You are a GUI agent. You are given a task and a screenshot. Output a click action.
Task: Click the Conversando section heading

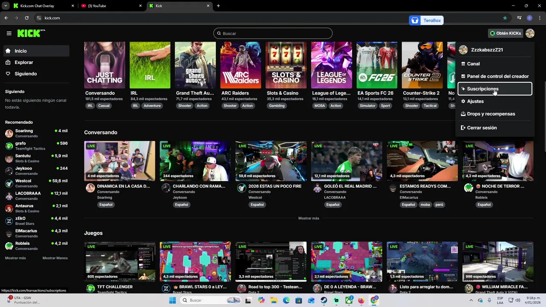coord(101,132)
